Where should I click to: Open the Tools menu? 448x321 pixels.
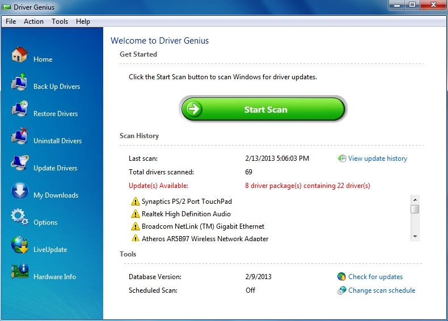[x=60, y=22]
